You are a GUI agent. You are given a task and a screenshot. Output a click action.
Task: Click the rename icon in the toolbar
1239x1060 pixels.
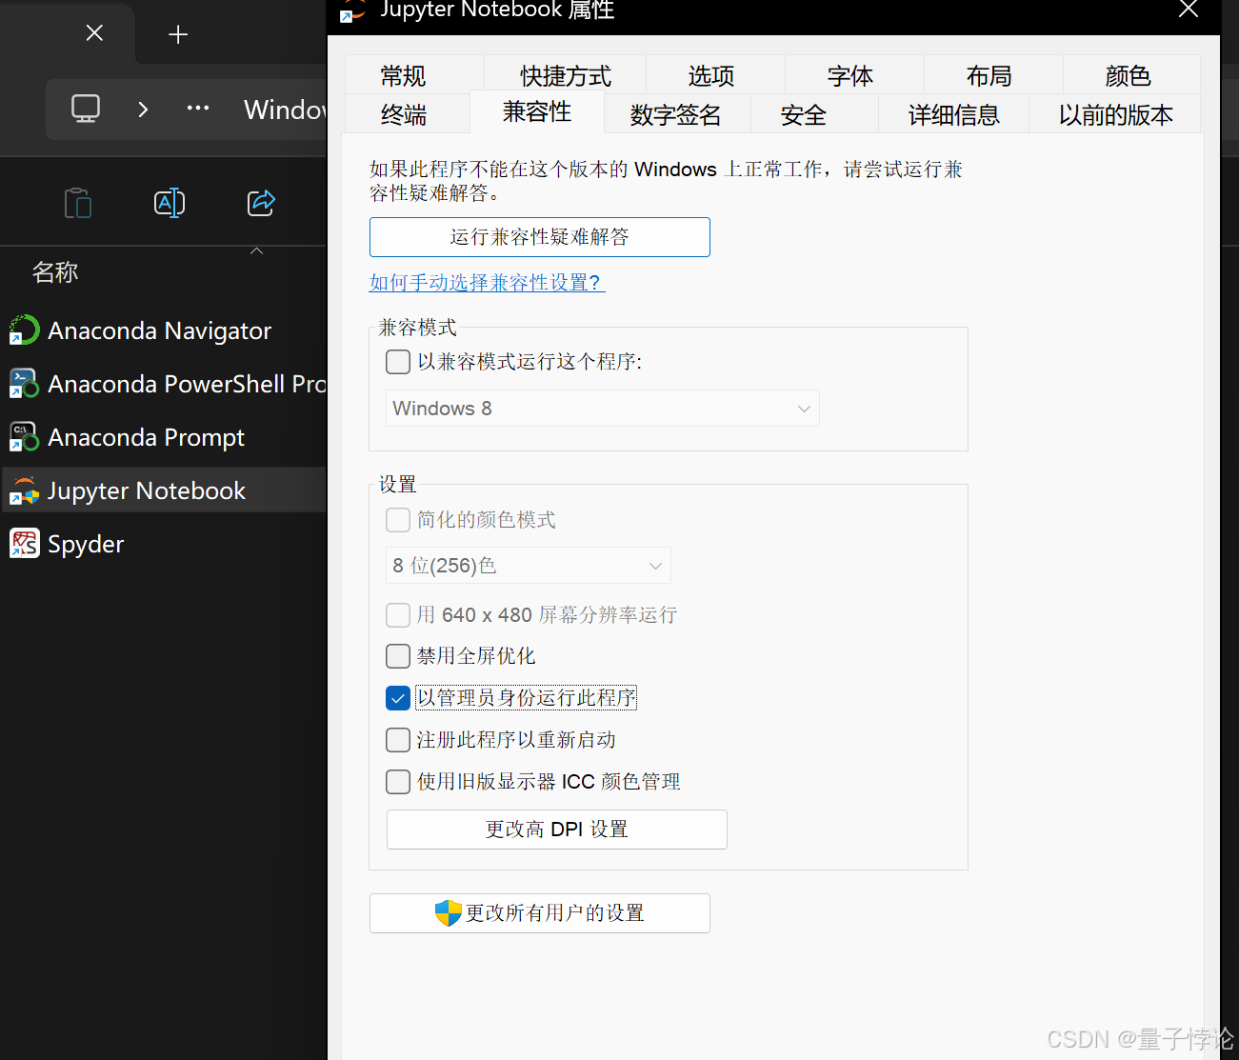(x=169, y=202)
